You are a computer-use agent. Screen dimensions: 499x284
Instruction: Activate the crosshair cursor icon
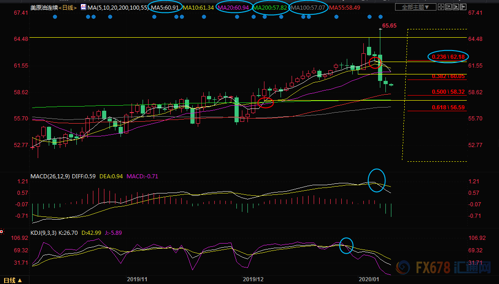coord(441,7)
